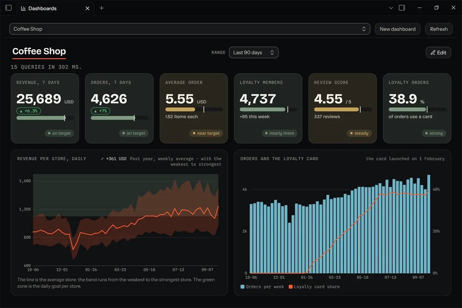Toggle the right panel layout icon
The width and height of the screenshot is (462, 308).
coord(402,8)
